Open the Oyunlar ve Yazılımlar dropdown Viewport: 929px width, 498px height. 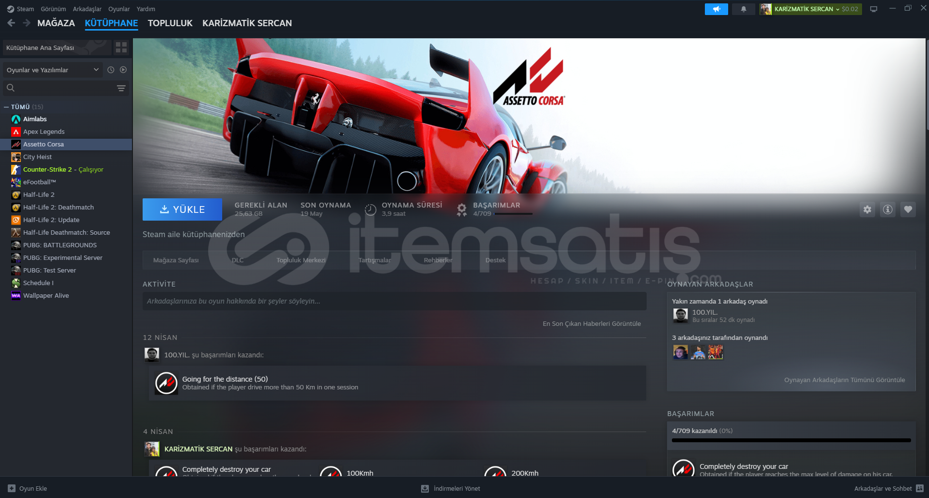(53, 70)
